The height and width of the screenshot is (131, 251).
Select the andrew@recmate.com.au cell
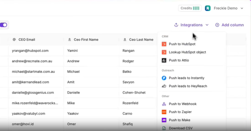(x=36, y=61)
